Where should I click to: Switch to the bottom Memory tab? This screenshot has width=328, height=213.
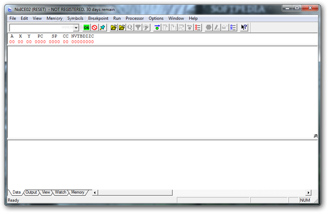coord(78,192)
